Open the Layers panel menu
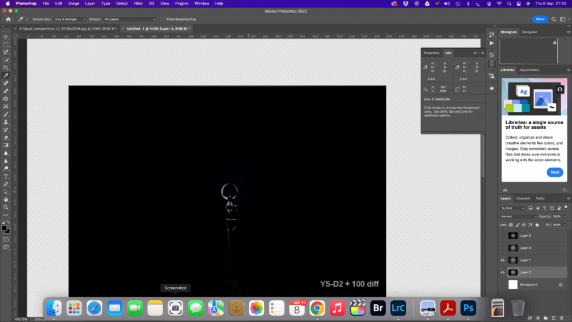The width and height of the screenshot is (572, 322). point(569,198)
